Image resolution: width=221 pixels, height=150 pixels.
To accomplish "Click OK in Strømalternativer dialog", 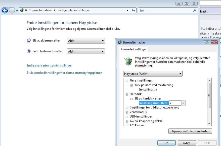I will [x=166, y=143].
